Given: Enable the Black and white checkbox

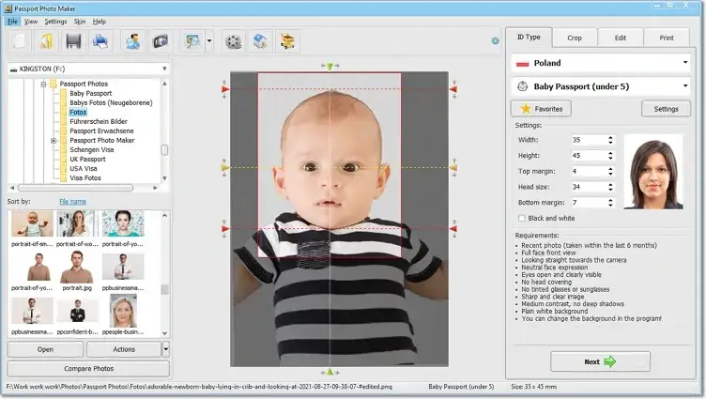Looking at the screenshot, I should coord(522,218).
